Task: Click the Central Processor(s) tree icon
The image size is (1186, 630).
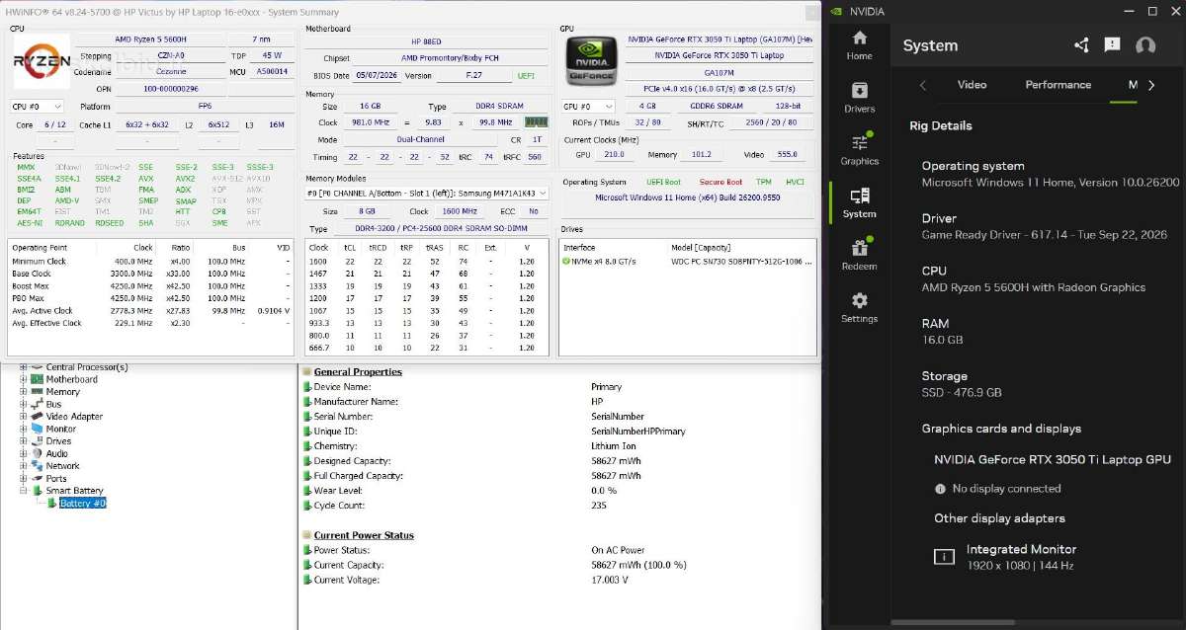Action: pyautogui.click(x=37, y=367)
